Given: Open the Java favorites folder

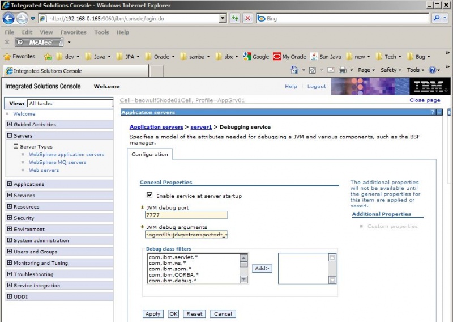Looking at the screenshot, I should tap(97, 57).
